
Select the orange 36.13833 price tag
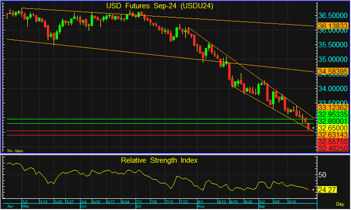[333, 26]
